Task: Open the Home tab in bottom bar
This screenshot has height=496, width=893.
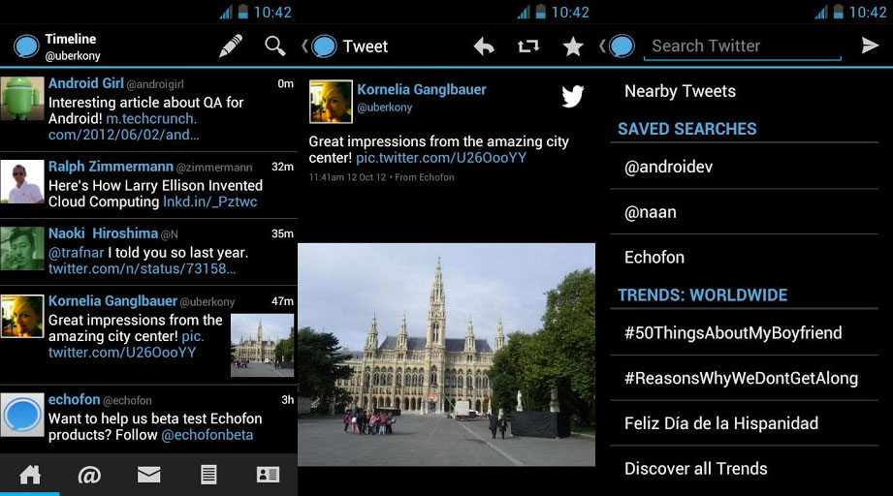Action: pyautogui.click(x=30, y=475)
